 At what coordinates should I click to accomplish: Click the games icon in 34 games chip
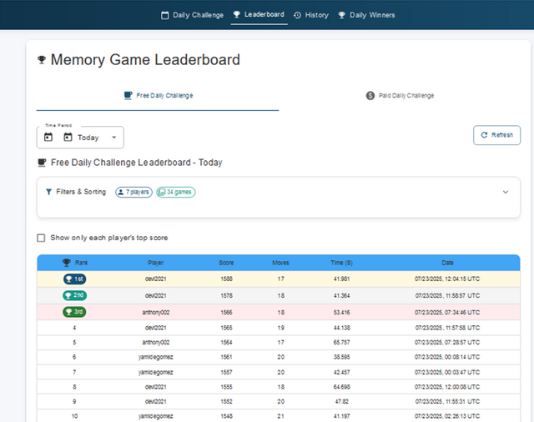click(x=163, y=192)
